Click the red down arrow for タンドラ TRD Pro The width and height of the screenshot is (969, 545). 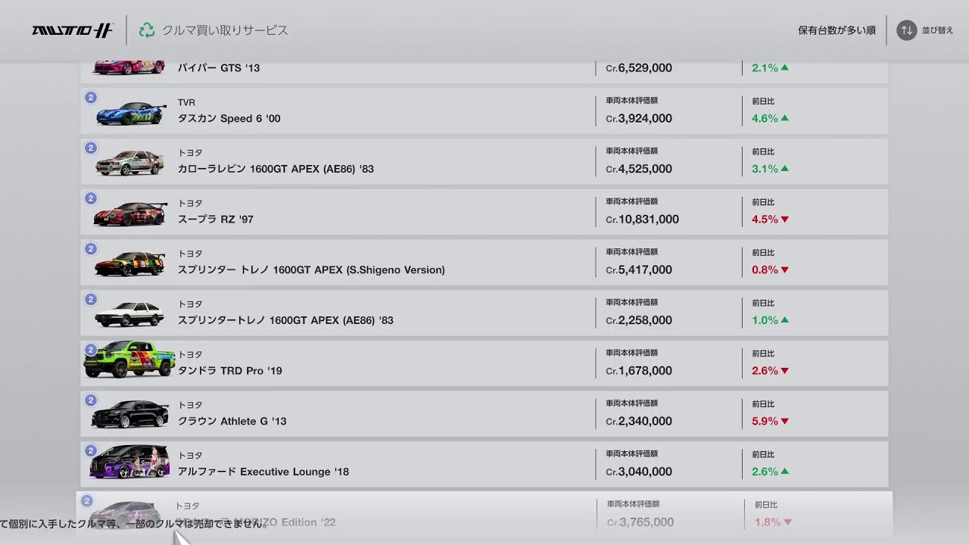click(784, 371)
